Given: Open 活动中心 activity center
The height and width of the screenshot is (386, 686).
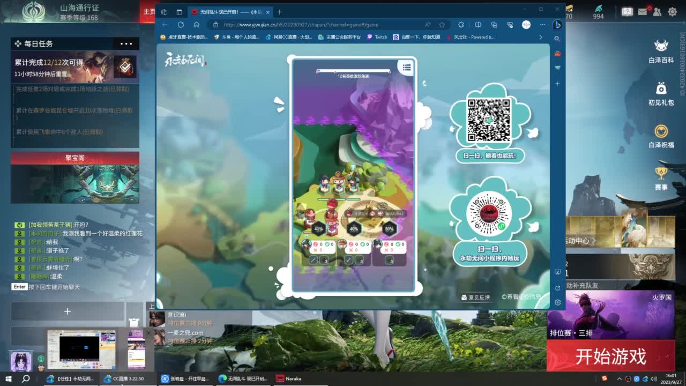Looking at the screenshot, I should 621,232.
